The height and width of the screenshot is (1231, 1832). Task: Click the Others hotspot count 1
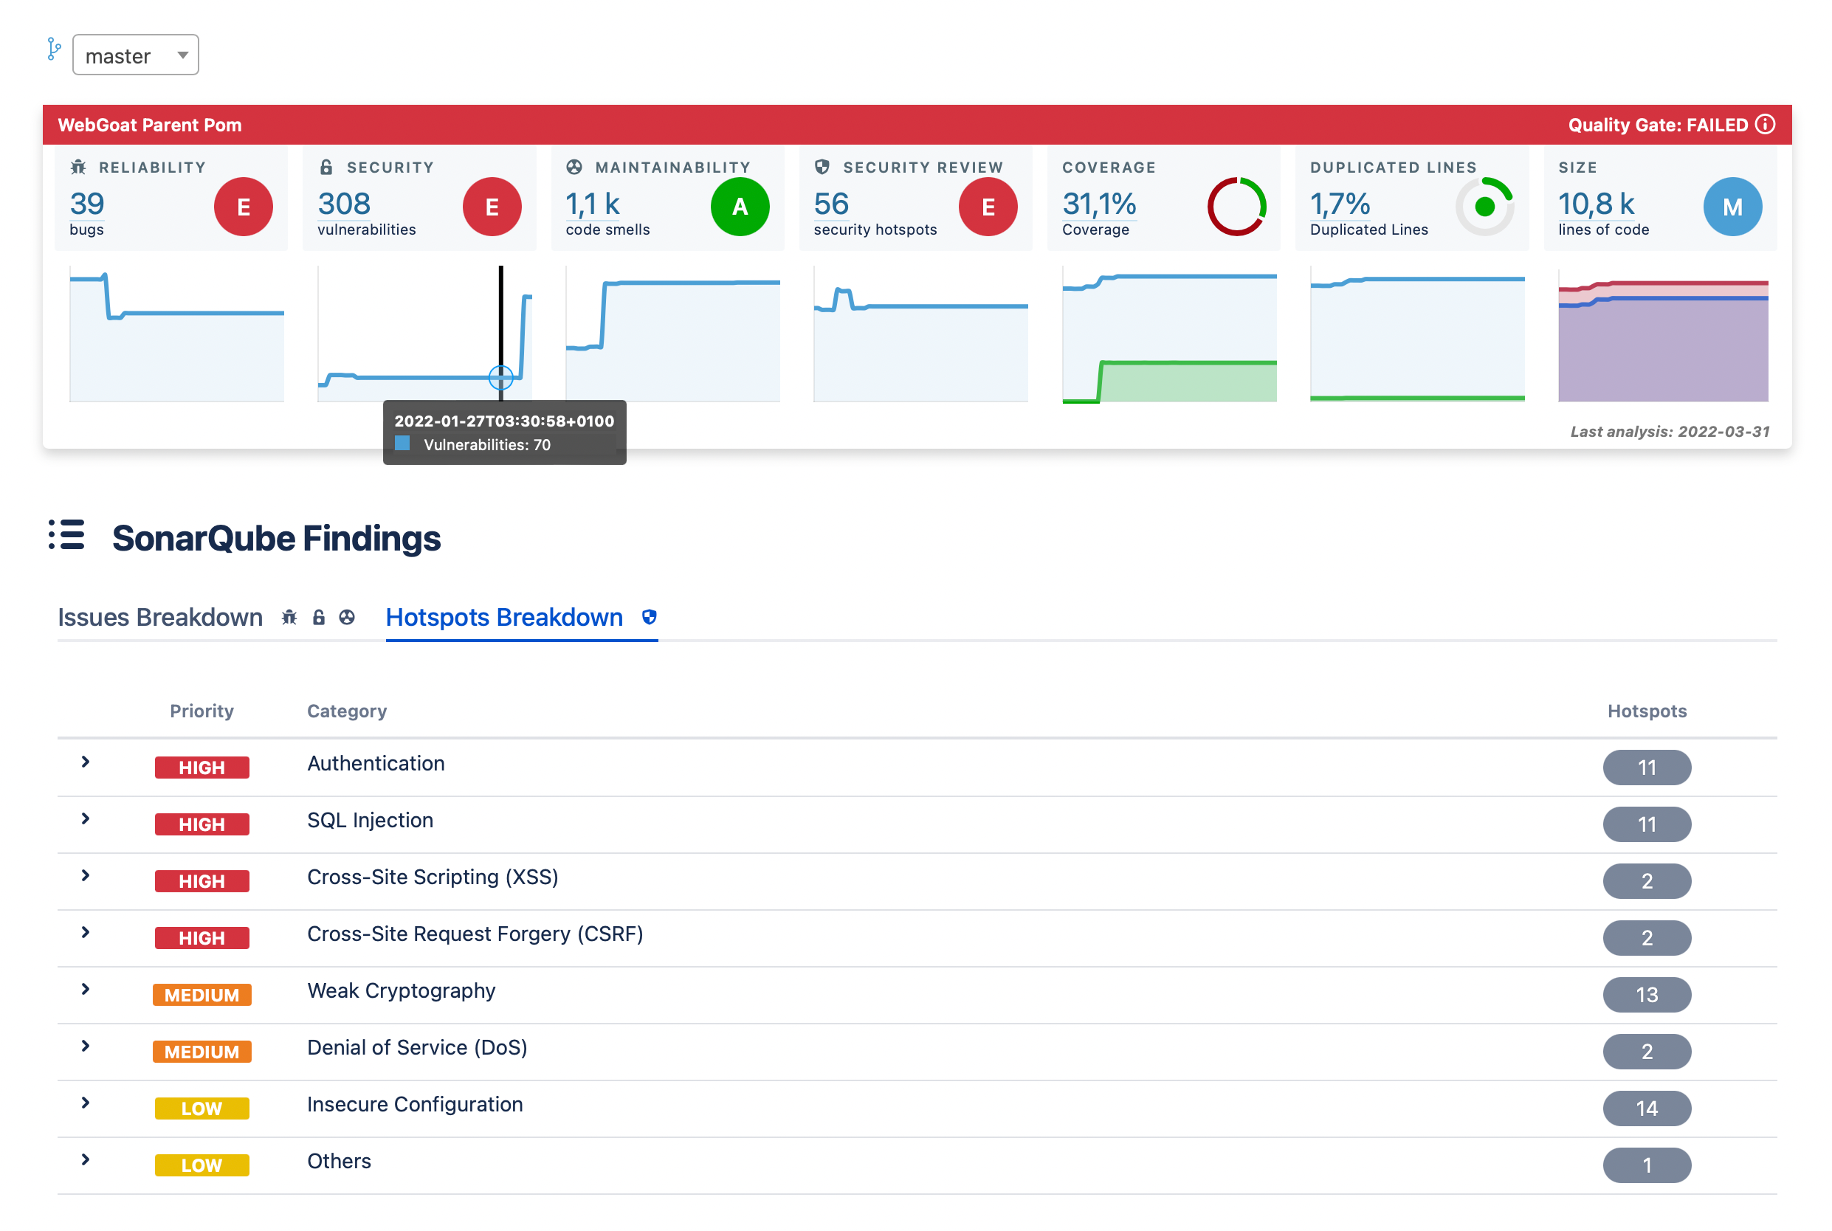tap(1647, 1165)
